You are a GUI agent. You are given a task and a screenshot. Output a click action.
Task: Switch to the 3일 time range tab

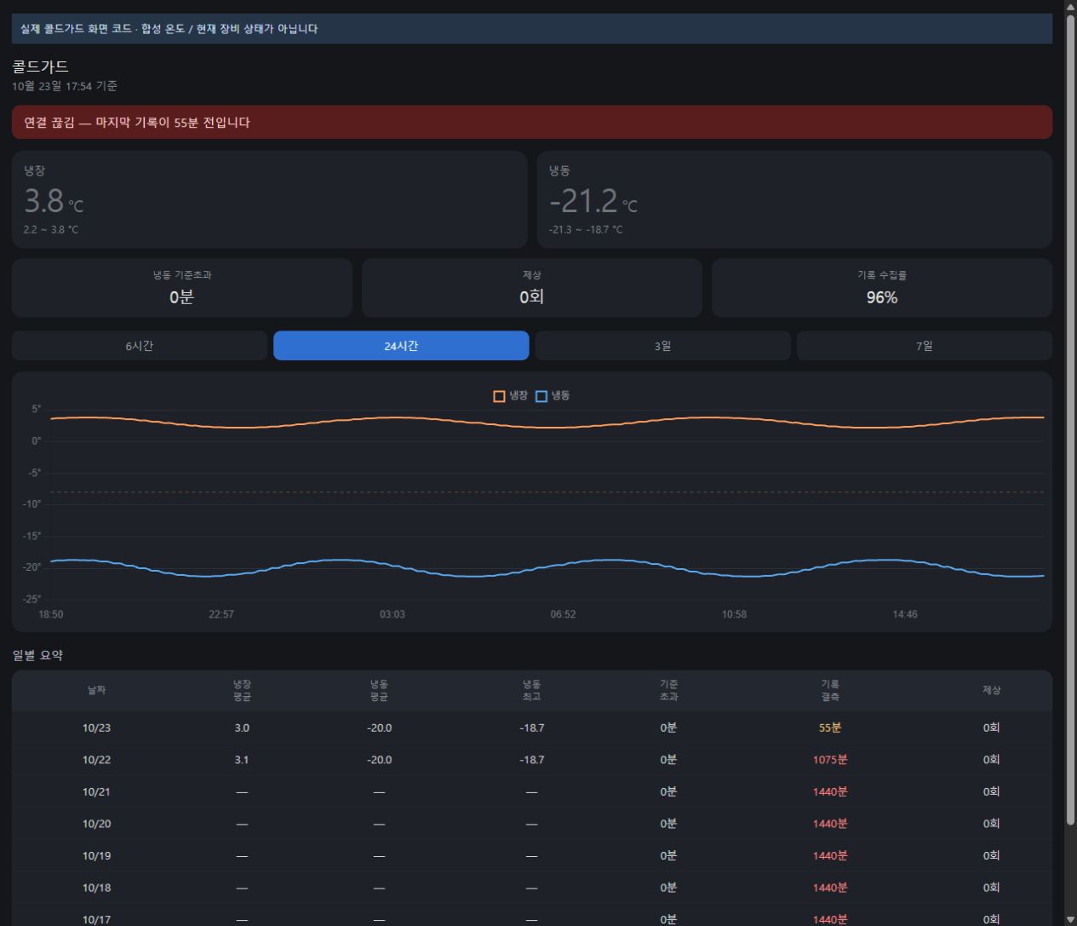pyautogui.click(x=662, y=346)
